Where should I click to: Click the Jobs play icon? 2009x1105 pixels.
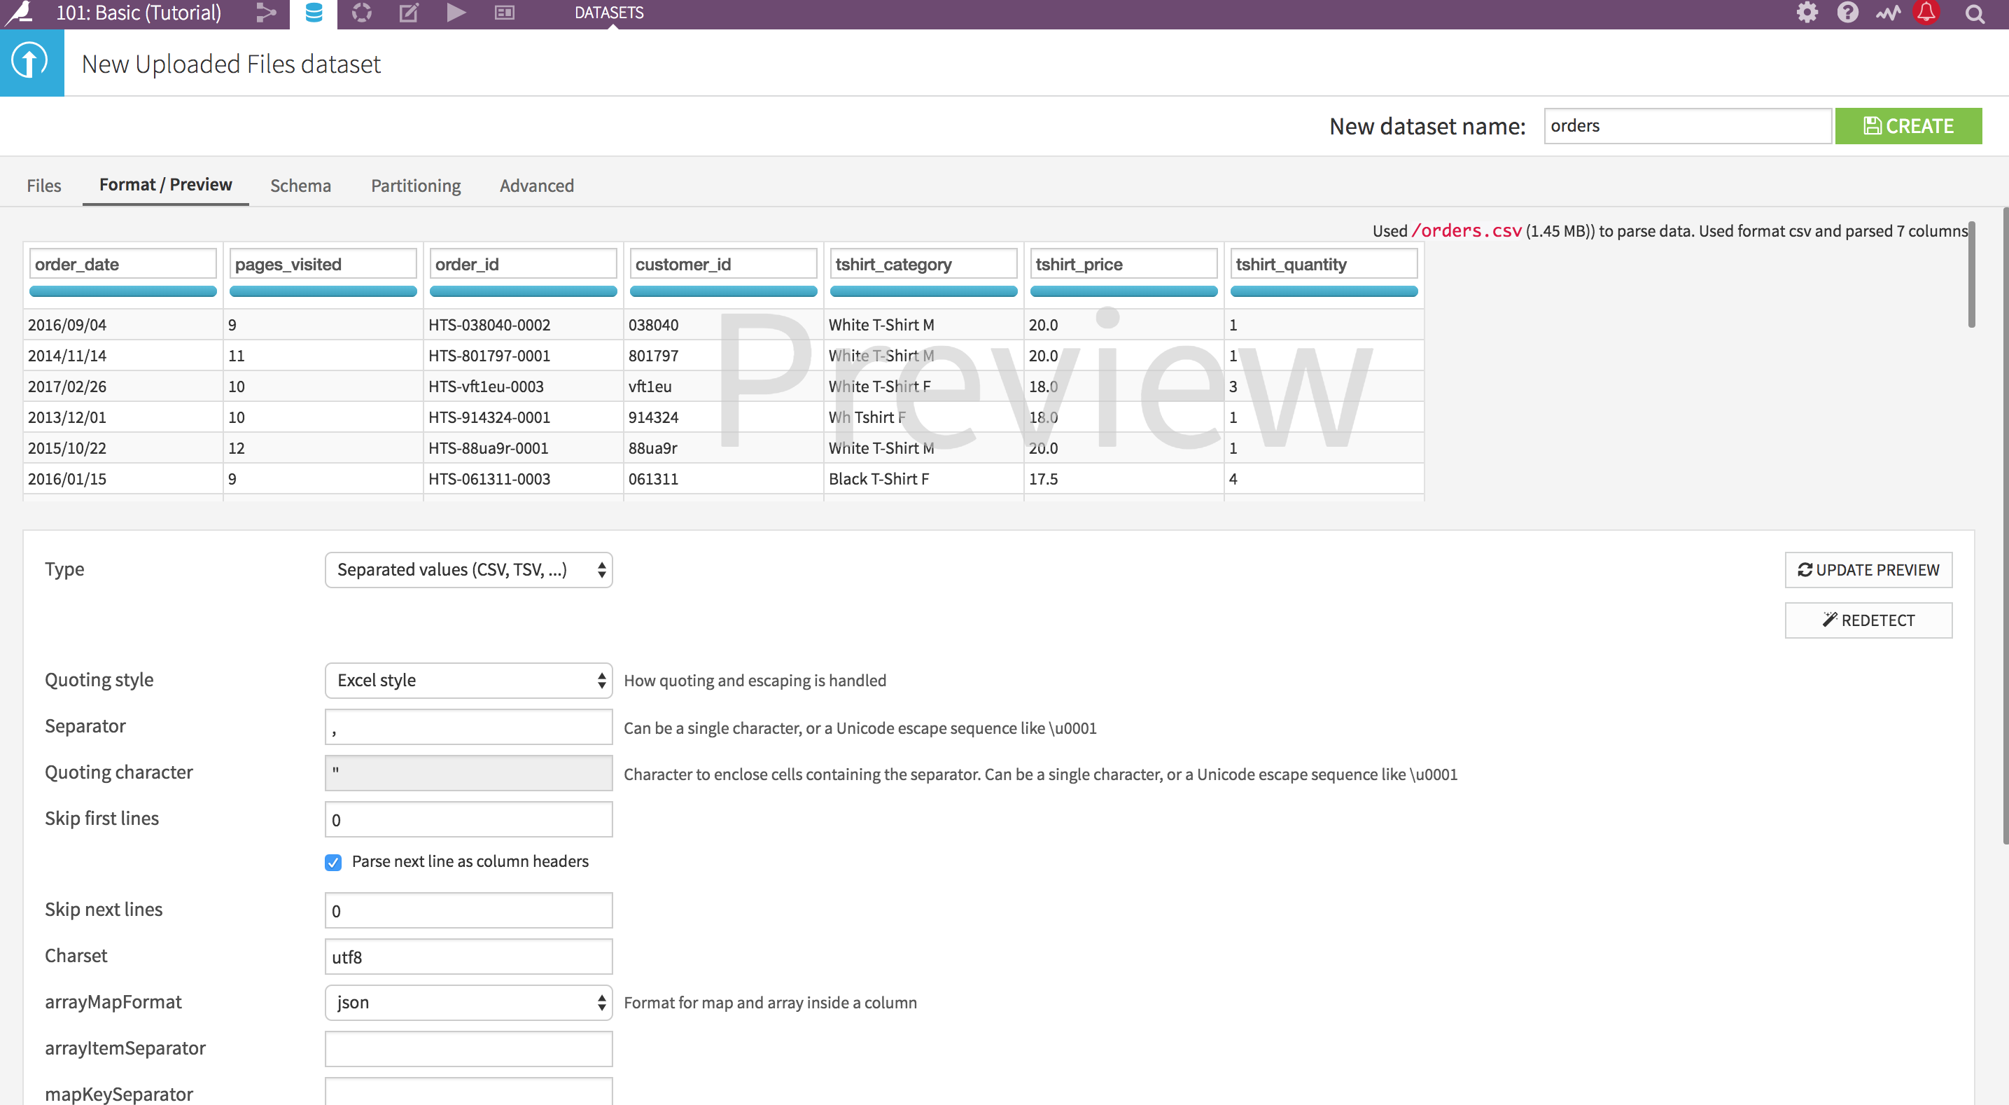tap(456, 13)
